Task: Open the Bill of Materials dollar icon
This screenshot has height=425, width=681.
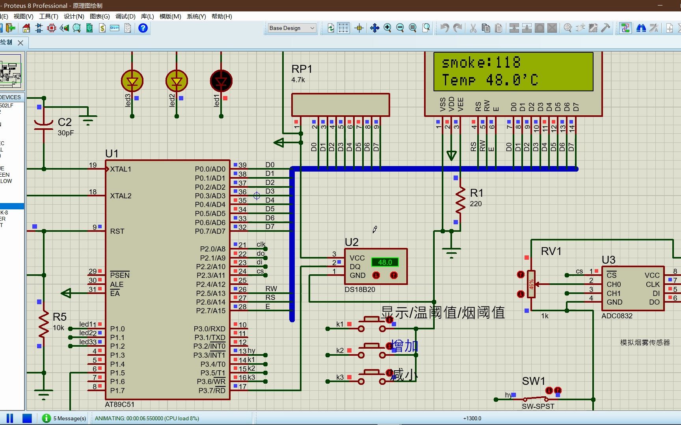Action: pyautogui.click(x=102, y=28)
